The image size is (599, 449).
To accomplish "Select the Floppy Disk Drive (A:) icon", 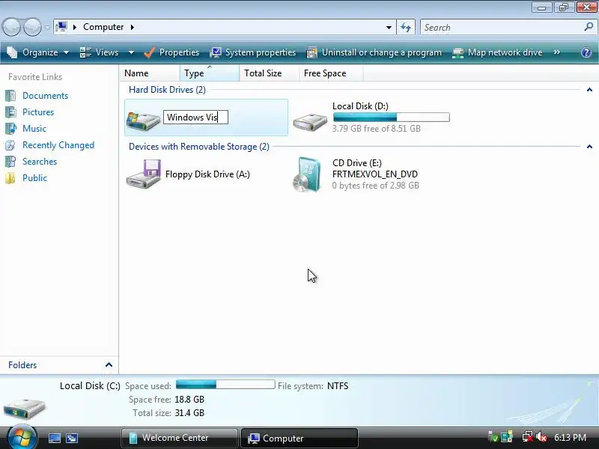I will point(144,174).
